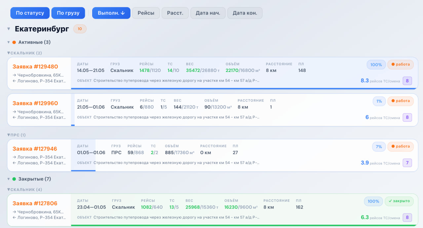The width and height of the screenshot is (423, 228).
Task: Click 'работа' status on Заявка #127946
Action: [401, 146]
